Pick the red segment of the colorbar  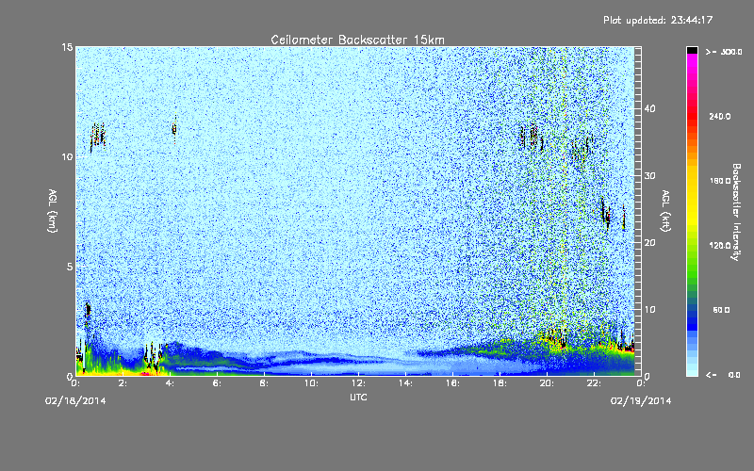[692, 118]
